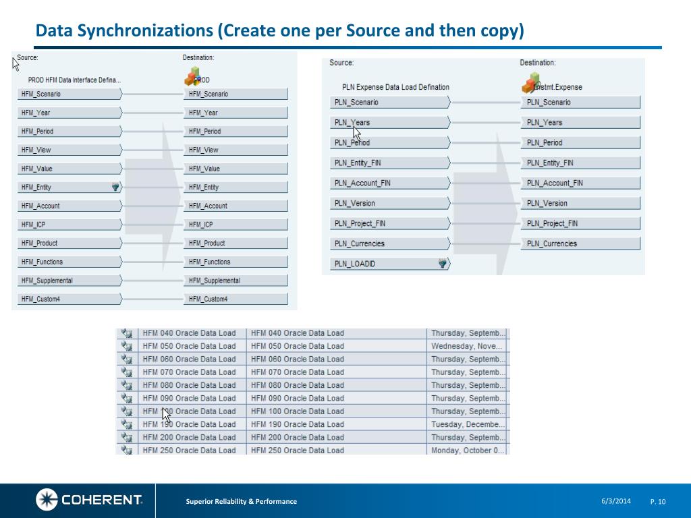Screen dimensions: 691x518
Task: Select the source HFM_View dimension
Action: pyautogui.click(x=70, y=150)
